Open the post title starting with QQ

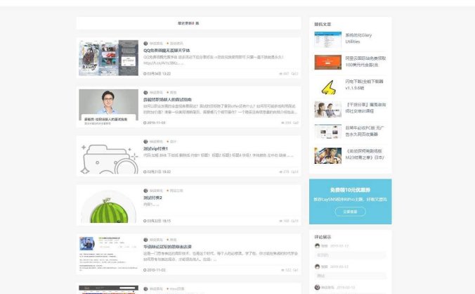point(167,51)
